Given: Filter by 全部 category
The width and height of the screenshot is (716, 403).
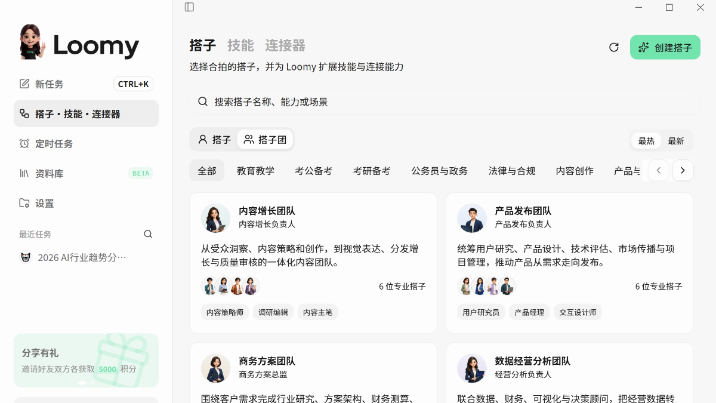Looking at the screenshot, I should point(207,170).
